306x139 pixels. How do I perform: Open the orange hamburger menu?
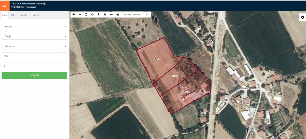click(4, 5)
